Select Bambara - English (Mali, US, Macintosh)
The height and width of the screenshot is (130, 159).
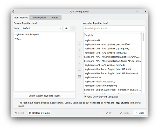coord(113,73)
